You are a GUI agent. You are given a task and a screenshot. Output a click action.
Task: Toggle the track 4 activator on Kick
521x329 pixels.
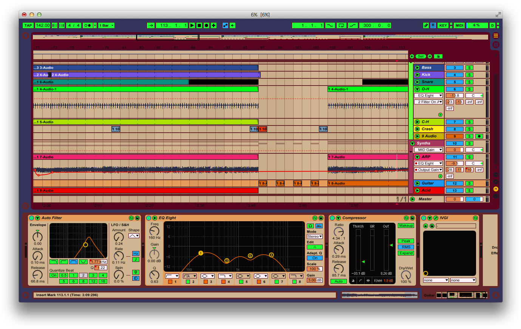coord(455,75)
